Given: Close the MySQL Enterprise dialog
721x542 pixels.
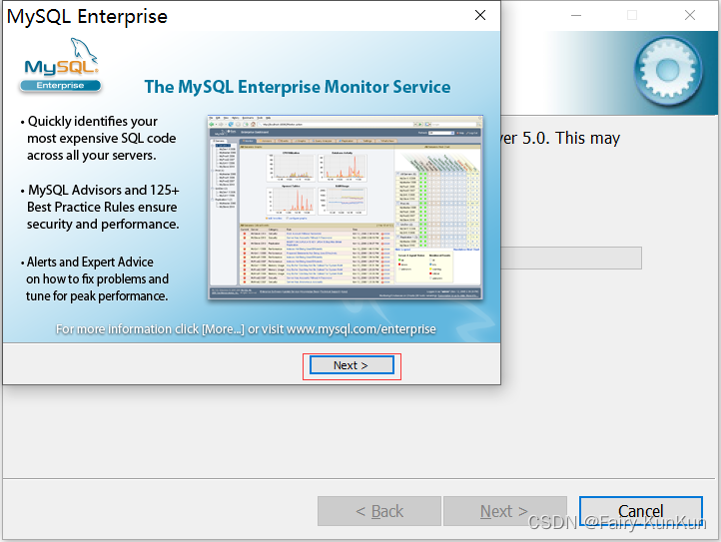Looking at the screenshot, I should pos(480,15).
